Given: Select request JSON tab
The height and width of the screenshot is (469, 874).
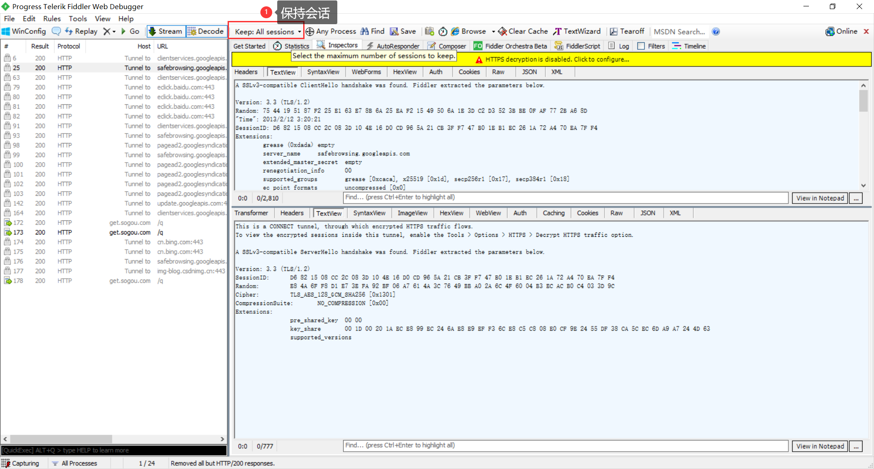Looking at the screenshot, I should point(529,72).
